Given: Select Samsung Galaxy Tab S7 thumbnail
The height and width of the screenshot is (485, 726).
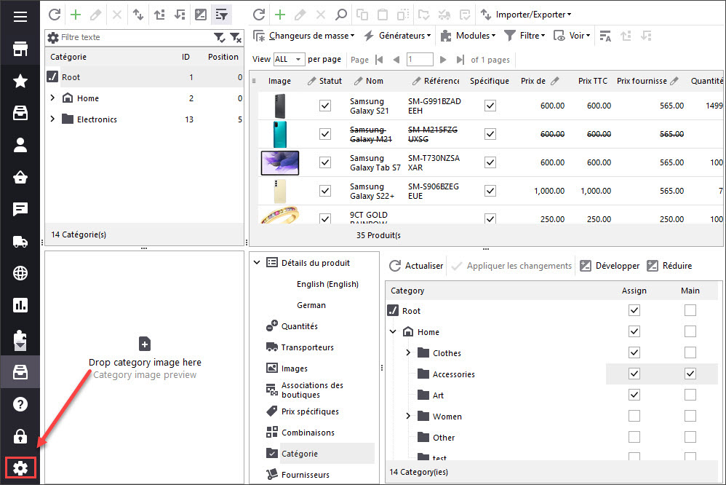Looking at the screenshot, I should click(279, 162).
